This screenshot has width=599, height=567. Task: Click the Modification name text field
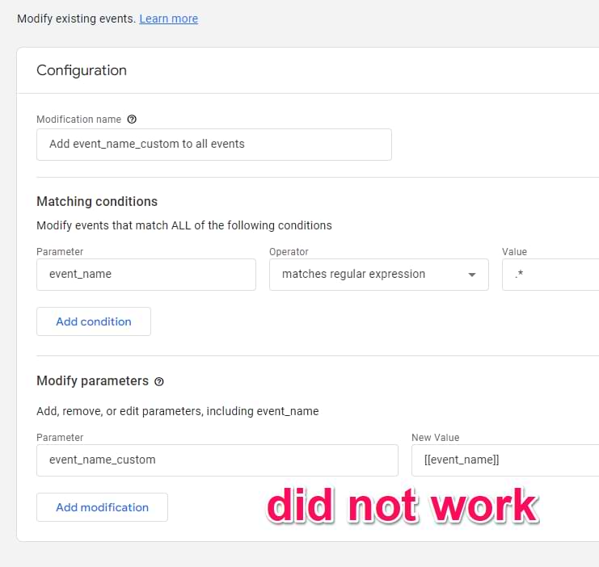[213, 145]
